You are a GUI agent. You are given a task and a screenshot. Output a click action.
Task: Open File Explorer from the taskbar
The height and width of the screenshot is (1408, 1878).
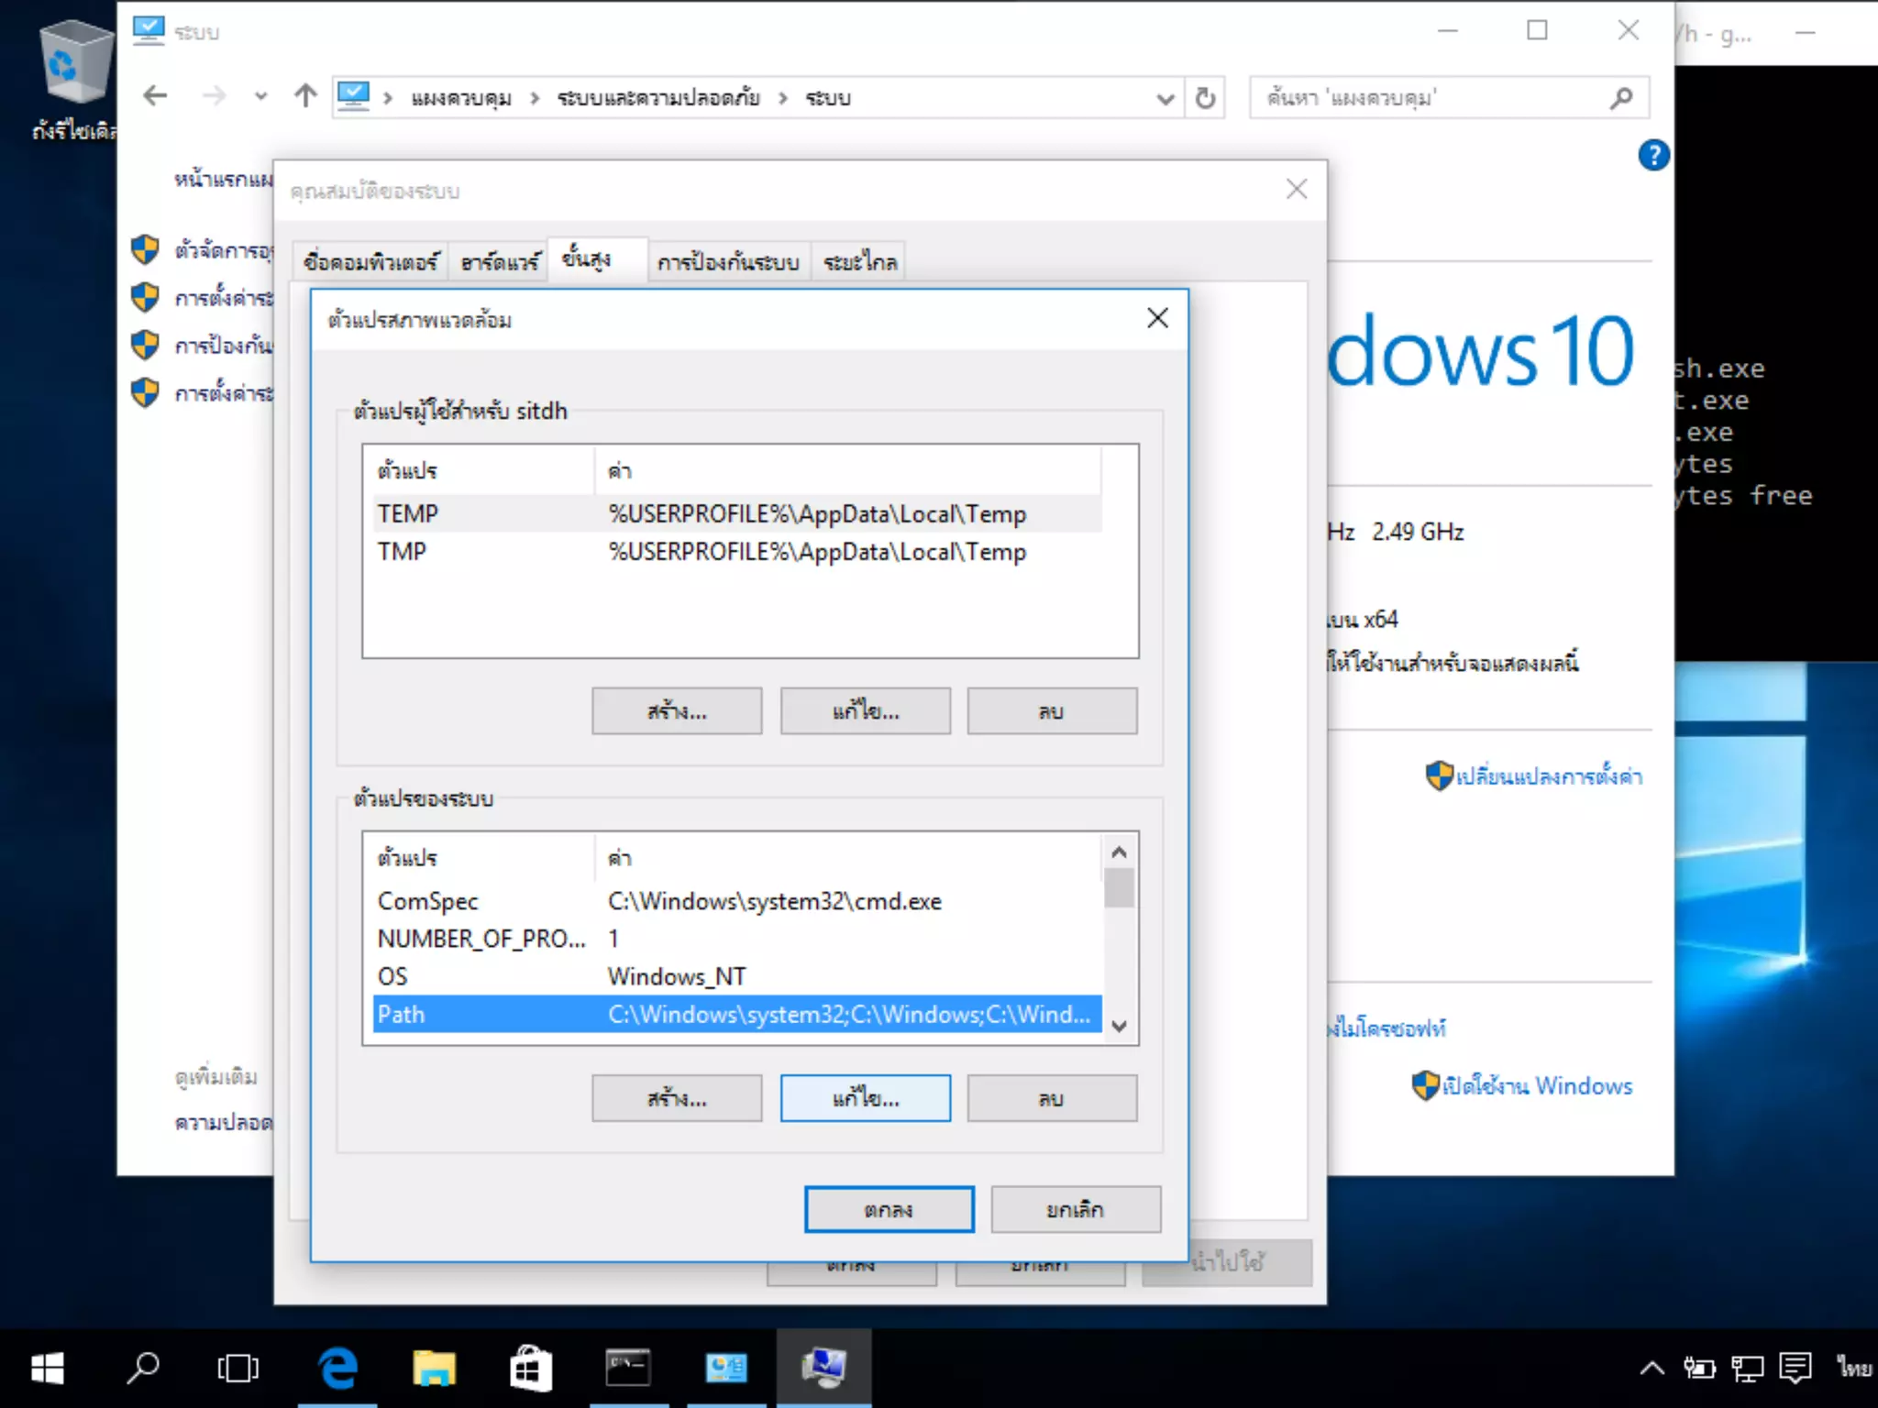pos(434,1369)
